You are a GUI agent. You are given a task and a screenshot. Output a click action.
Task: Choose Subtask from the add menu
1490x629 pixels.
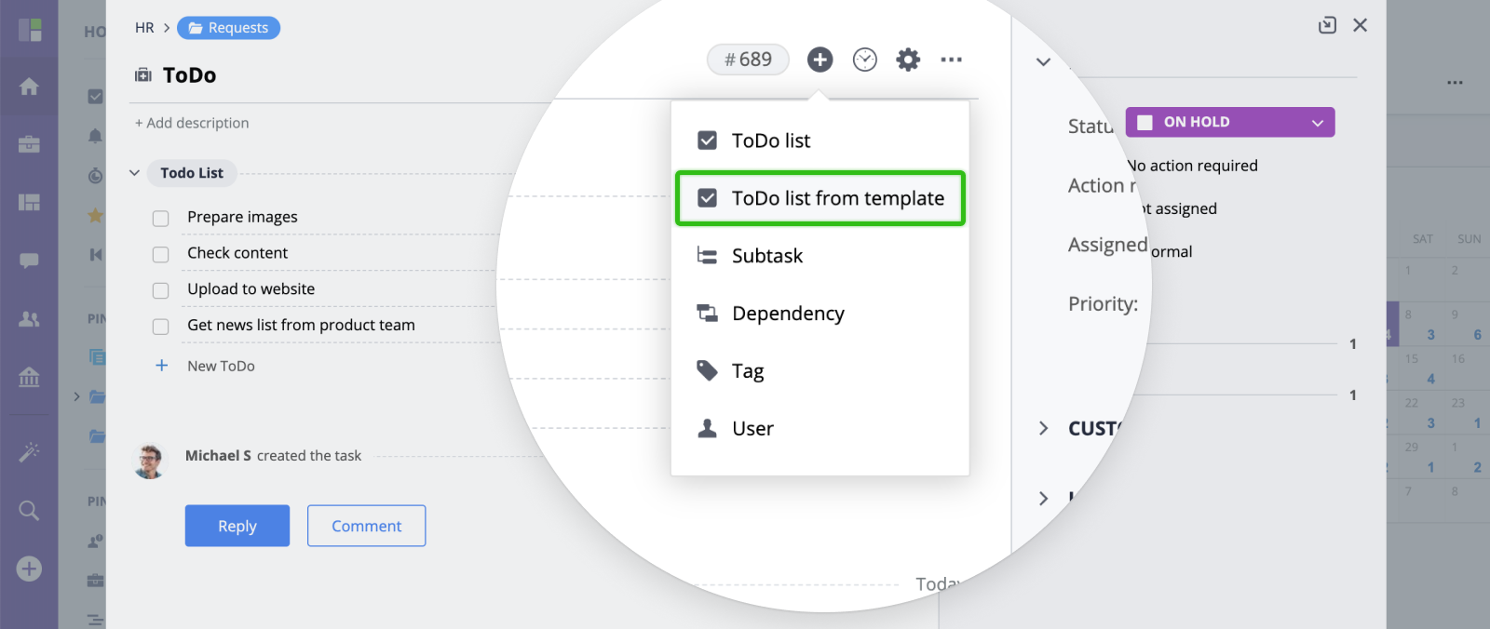766,256
